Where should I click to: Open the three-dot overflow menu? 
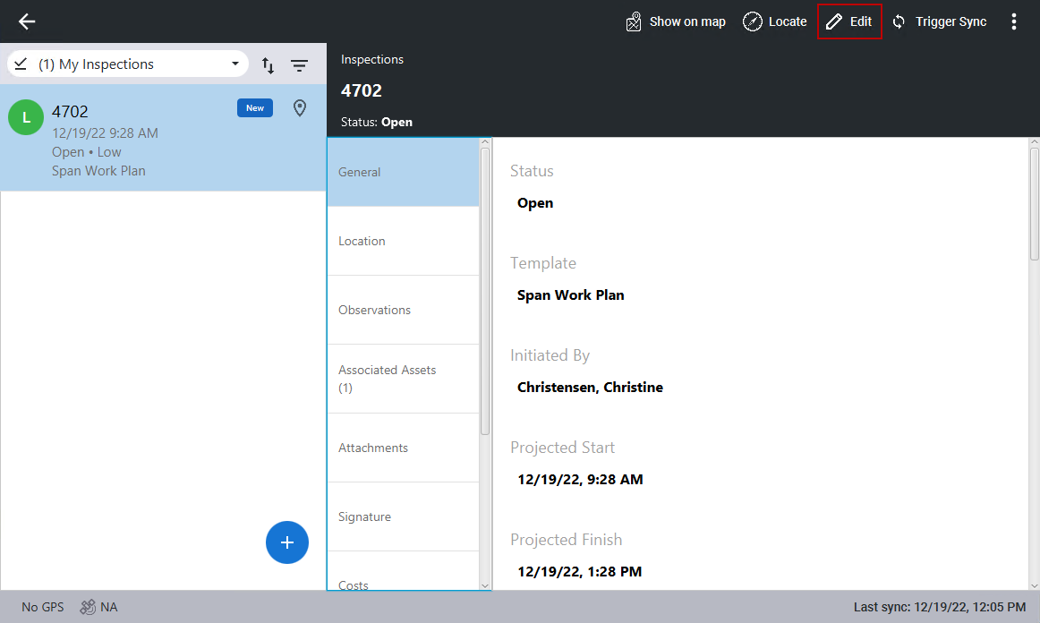pyautogui.click(x=1013, y=21)
